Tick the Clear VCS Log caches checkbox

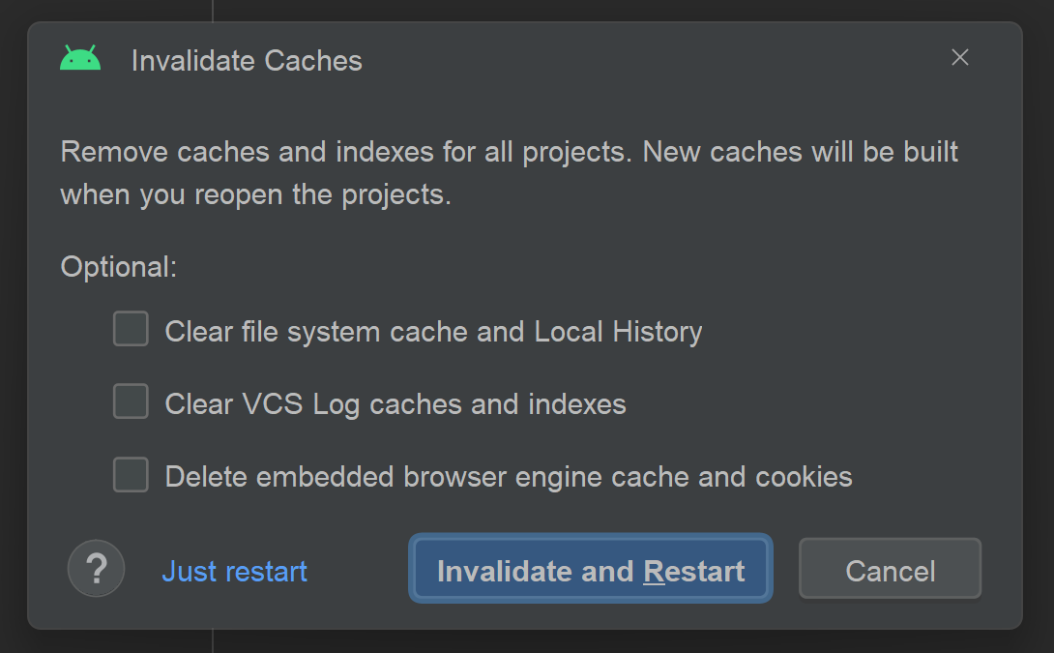(131, 401)
